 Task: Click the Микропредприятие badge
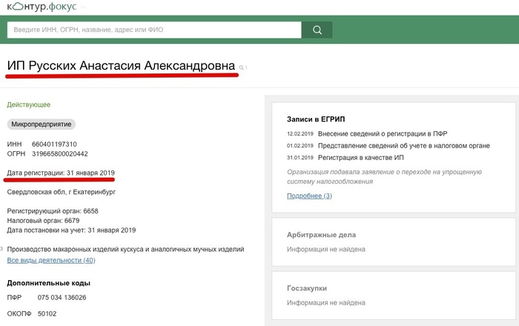42,124
